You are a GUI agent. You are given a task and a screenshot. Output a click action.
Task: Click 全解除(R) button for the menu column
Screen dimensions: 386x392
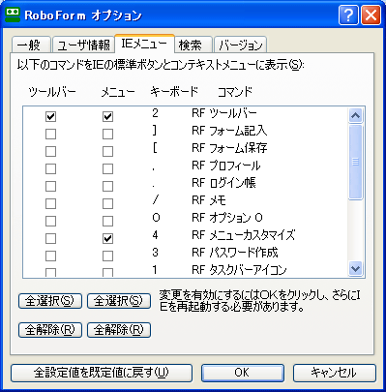119,330
